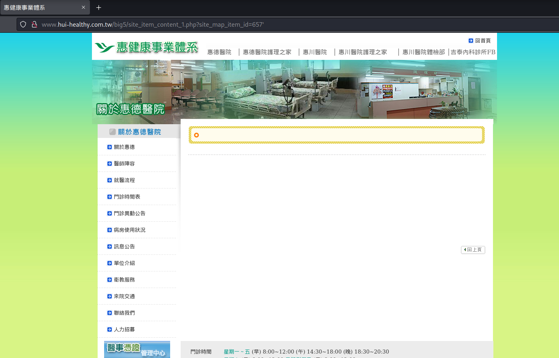Open the 惠川醫院護理之家 navigation item
Screen dimensions: 559x358
click(363, 52)
